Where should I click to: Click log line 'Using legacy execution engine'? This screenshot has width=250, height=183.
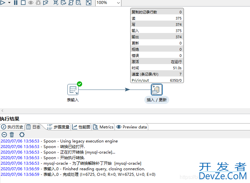pos(59,141)
